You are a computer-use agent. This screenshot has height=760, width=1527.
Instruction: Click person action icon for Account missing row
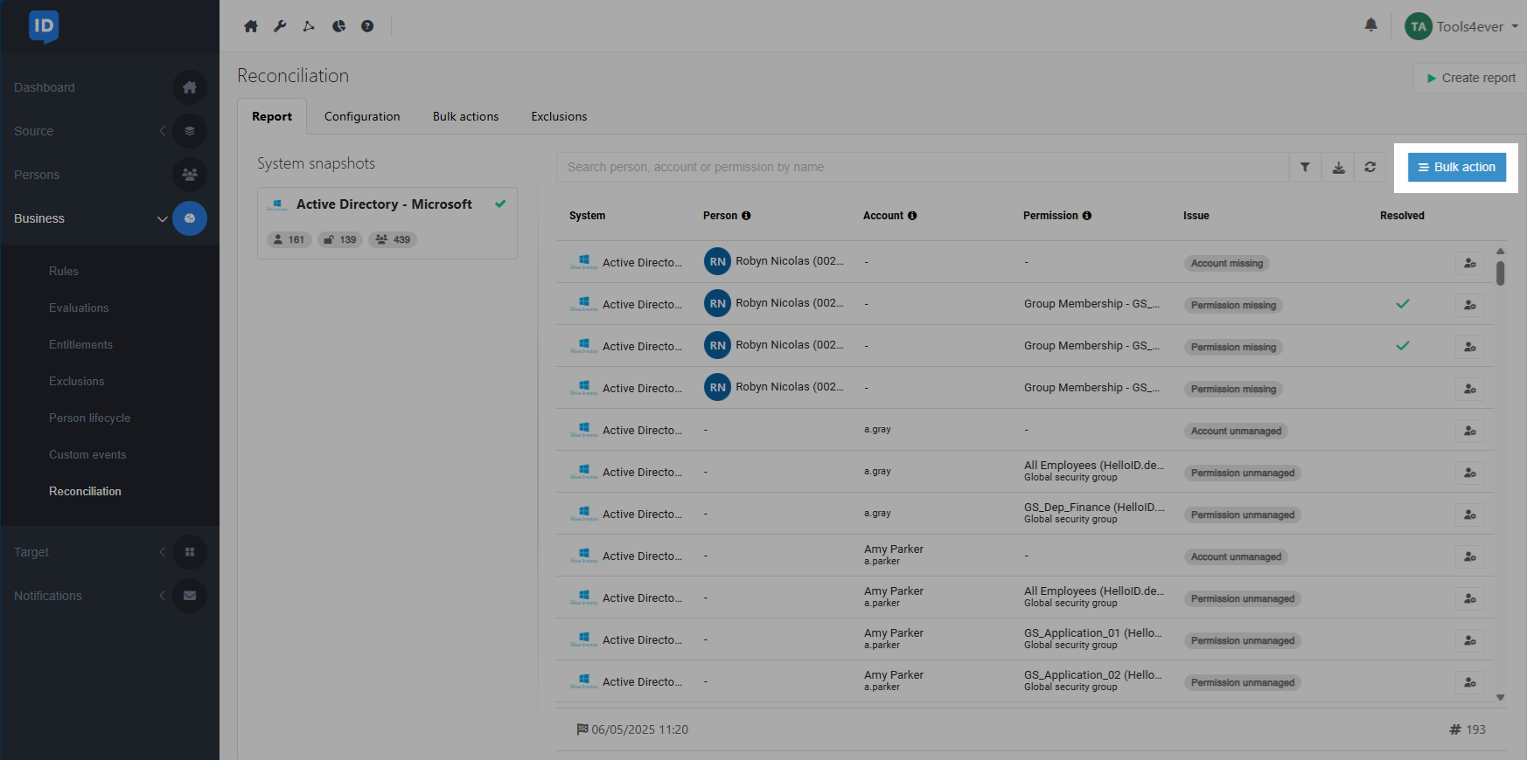point(1470,263)
